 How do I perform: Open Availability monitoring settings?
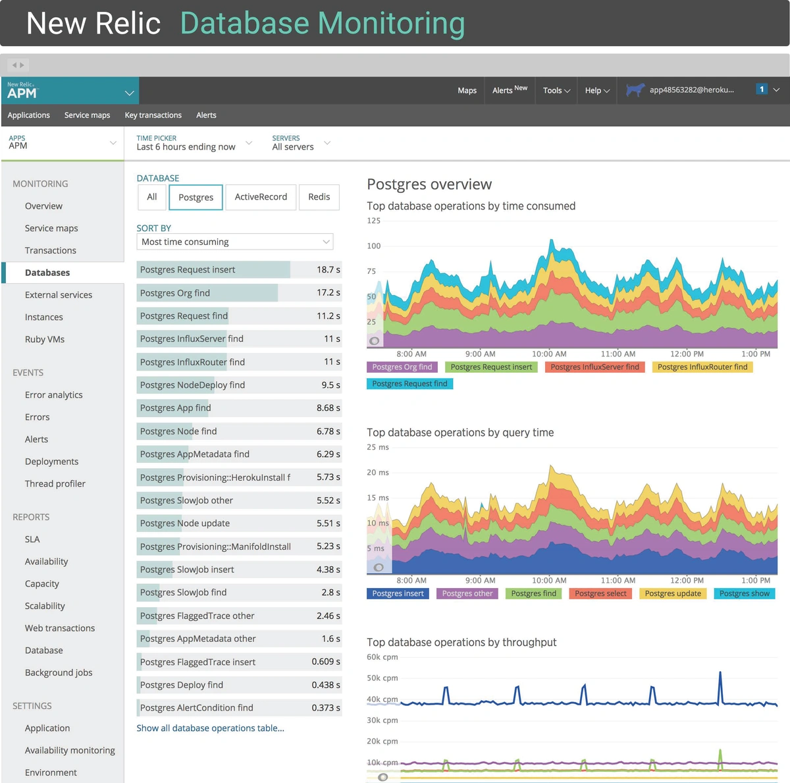click(69, 750)
